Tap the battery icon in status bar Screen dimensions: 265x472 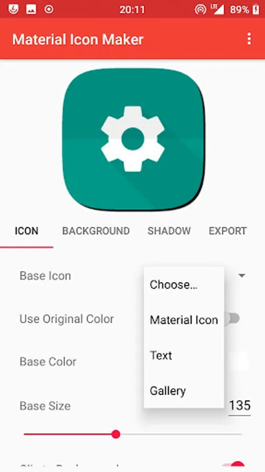[256, 9]
